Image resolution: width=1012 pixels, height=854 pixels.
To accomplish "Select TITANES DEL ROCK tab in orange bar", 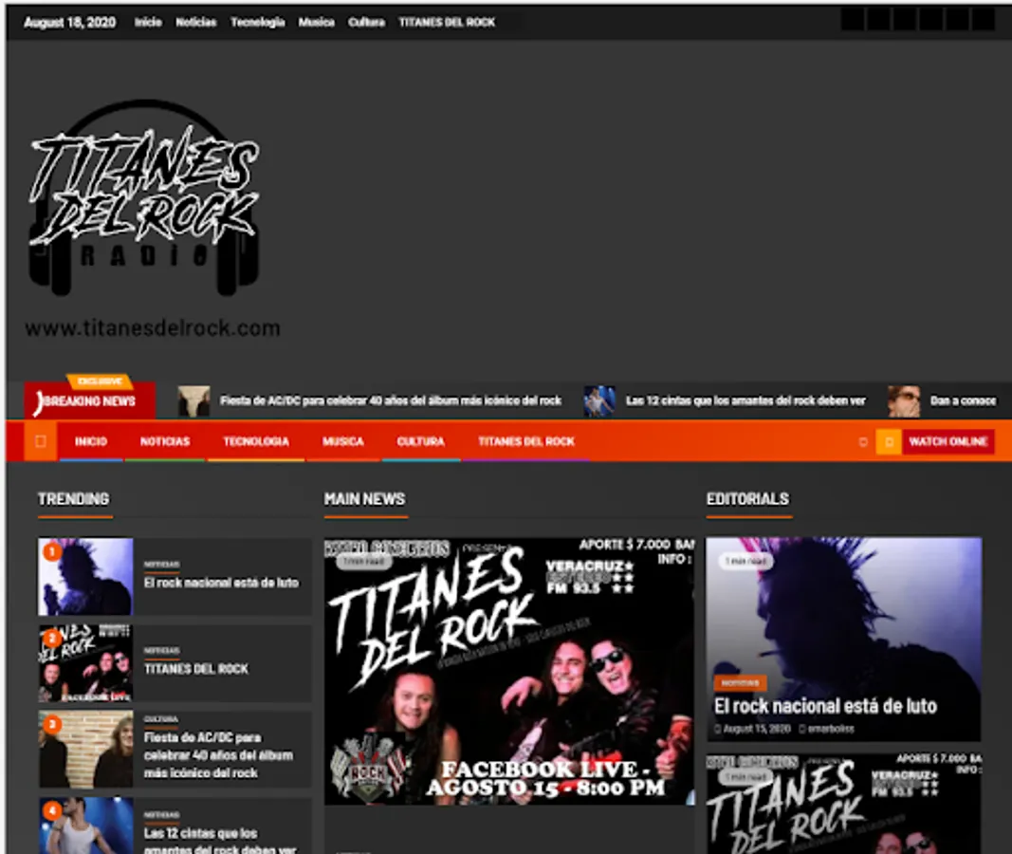I will pos(526,441).
